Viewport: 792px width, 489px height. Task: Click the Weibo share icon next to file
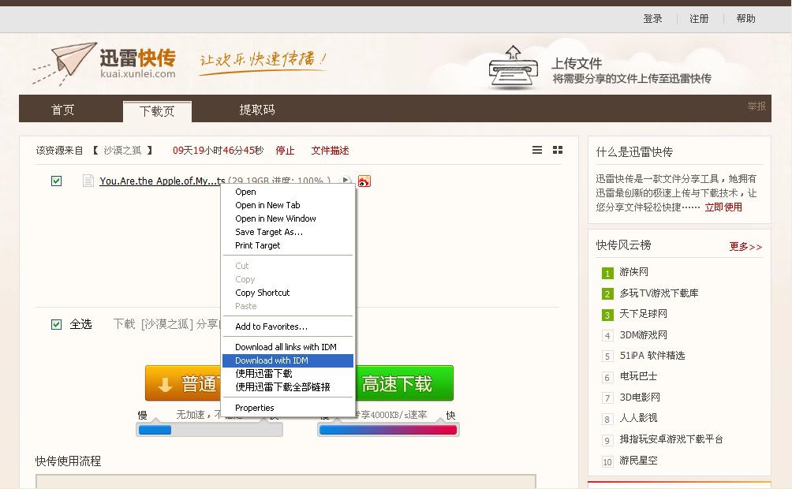[364, 181]
